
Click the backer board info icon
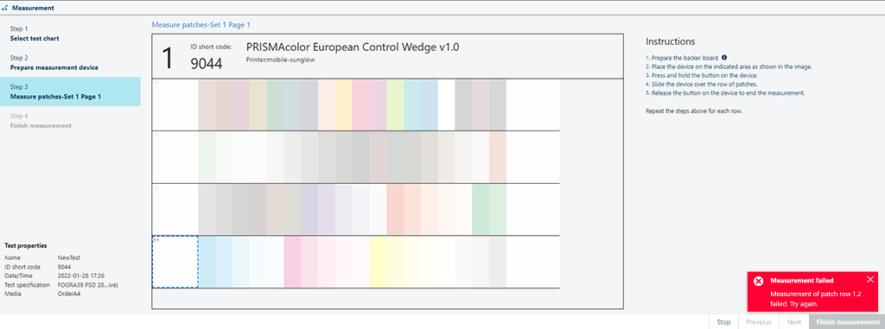point(724,58)
